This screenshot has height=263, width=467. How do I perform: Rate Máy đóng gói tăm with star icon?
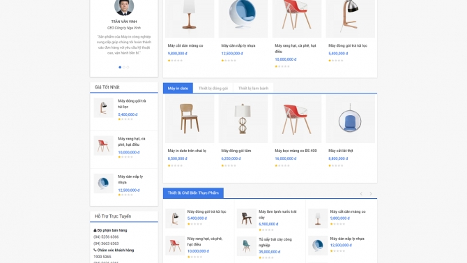(x=222, y=165)
